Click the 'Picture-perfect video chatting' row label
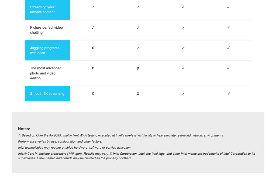 click(x=46, y=30)
